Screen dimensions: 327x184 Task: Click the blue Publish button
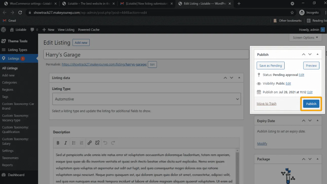[311, 104]
